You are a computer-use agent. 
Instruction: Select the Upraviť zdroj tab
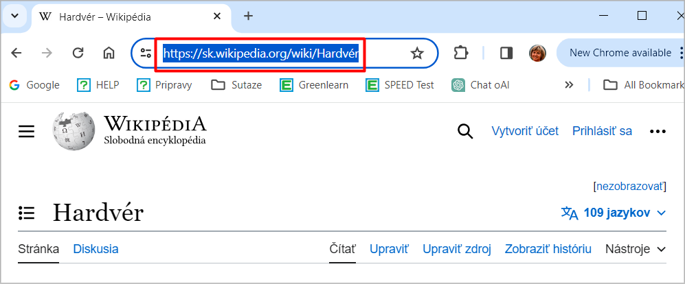[456, 249]
